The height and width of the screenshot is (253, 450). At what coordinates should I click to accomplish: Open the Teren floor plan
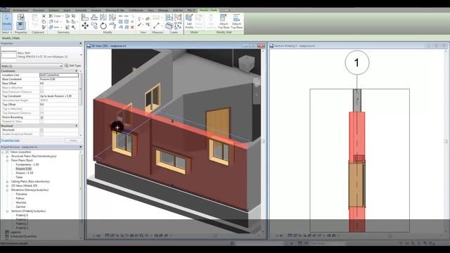pyautogui.click(x=19, y=177)
